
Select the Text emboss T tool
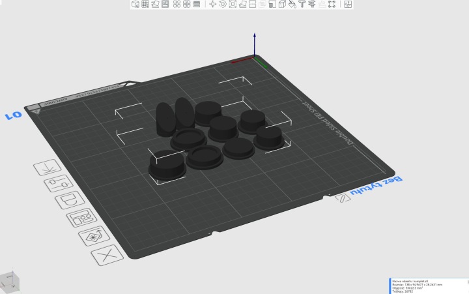pos(302,4)
